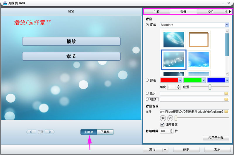Click the blue color swatch

click(216, 80)
